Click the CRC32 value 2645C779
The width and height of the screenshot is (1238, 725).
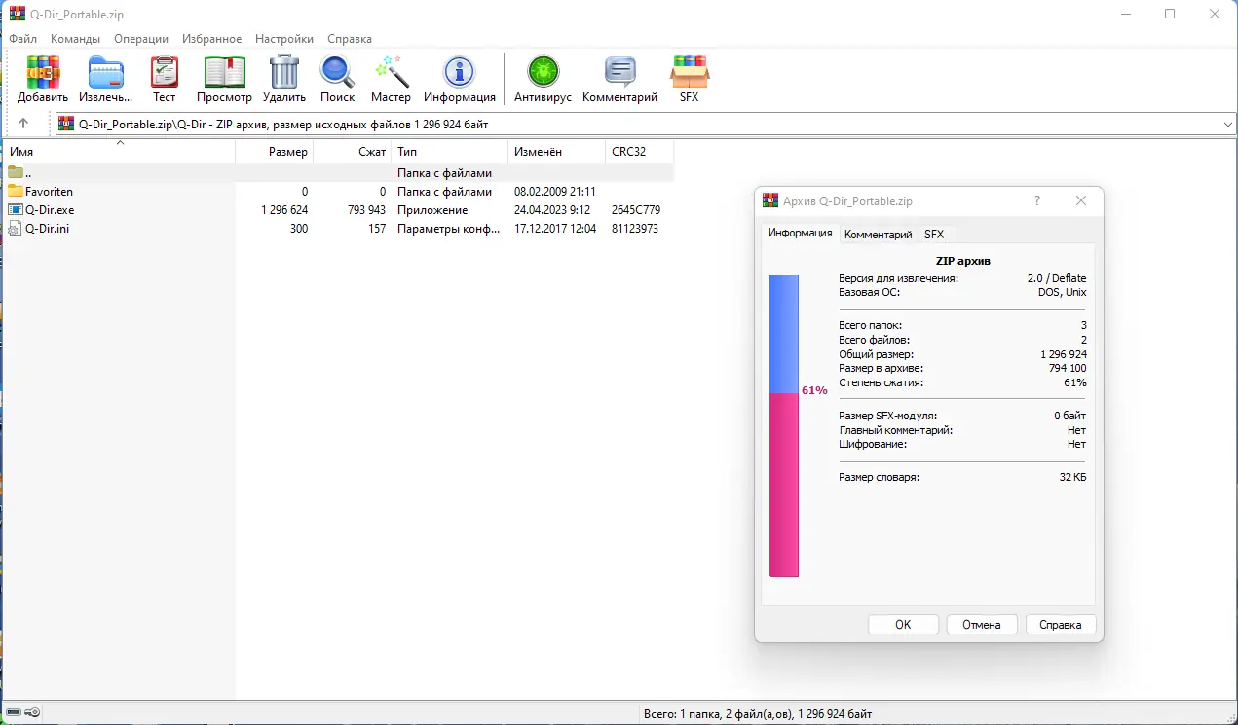pyautogui.click(x=636, y=210)
